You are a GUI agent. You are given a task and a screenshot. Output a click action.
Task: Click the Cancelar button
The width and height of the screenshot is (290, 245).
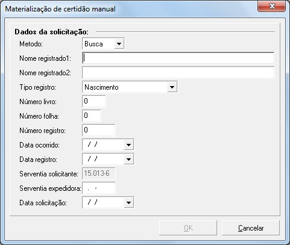(x=251, y=228)
